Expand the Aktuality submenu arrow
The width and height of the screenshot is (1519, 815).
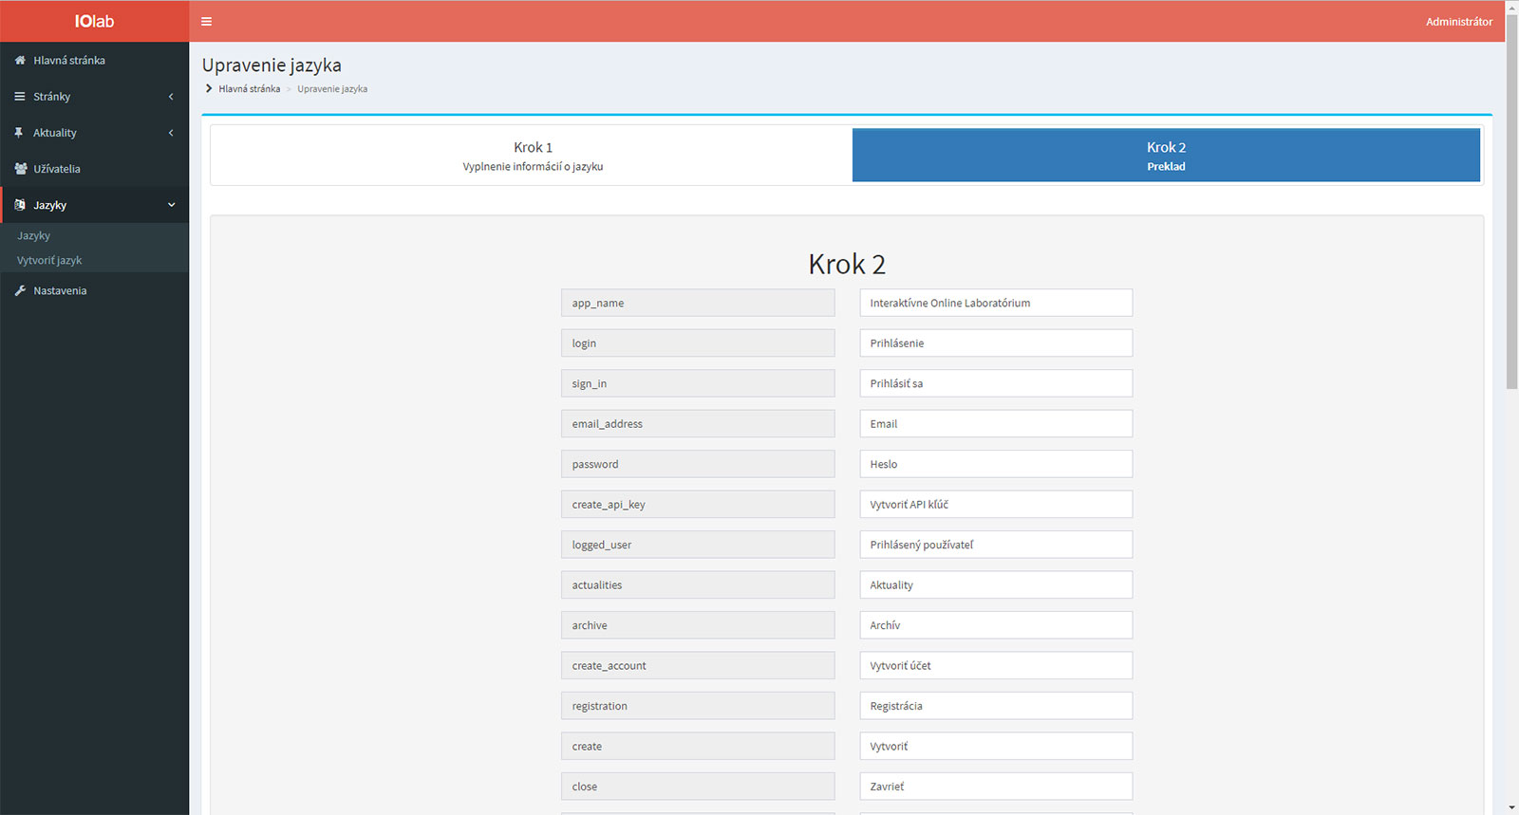point(171,133)
